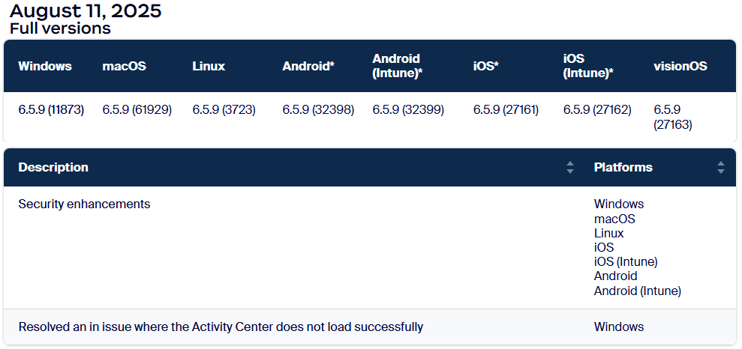Click the Linux column header

tap(209, 66)
